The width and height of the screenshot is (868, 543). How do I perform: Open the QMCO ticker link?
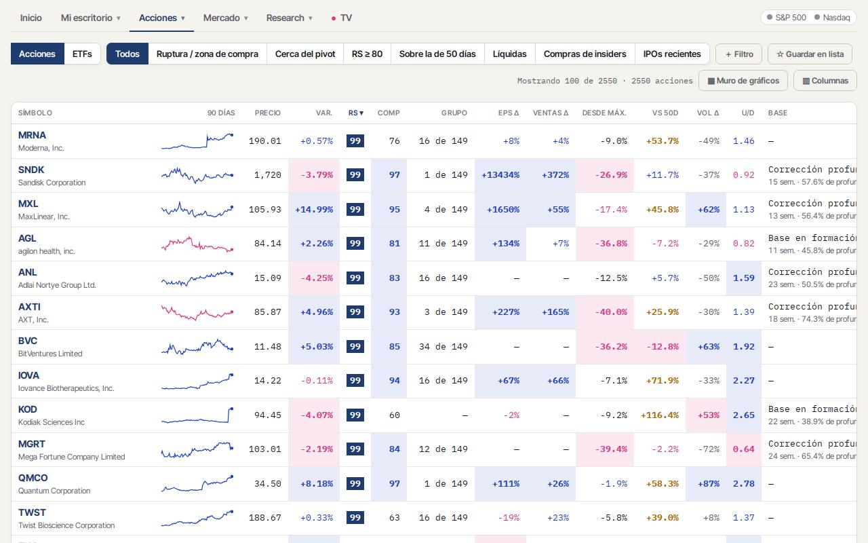click(33, 478)
